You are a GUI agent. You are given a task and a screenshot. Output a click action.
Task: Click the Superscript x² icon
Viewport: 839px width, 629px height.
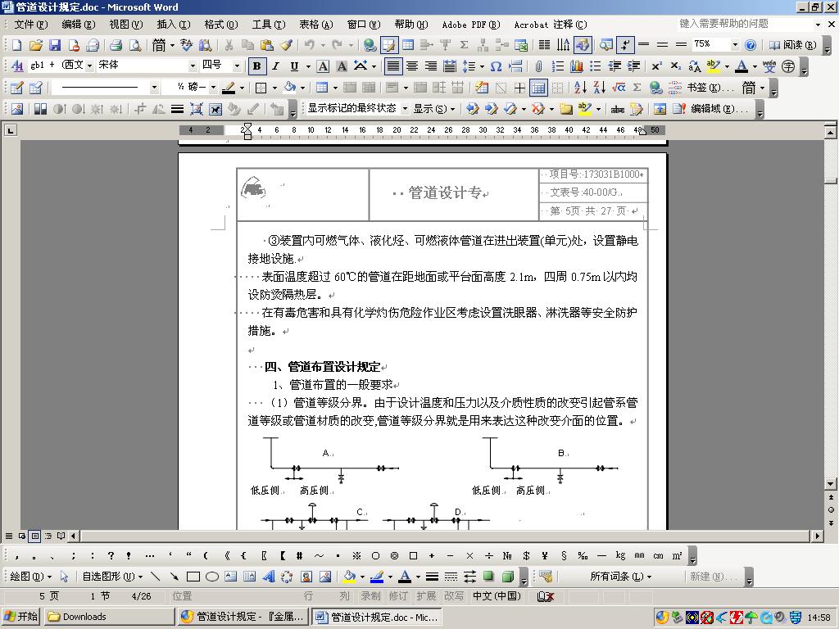pos(656,66)
